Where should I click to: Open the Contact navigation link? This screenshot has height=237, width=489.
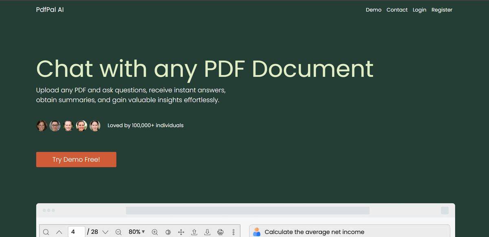[397, 10]
